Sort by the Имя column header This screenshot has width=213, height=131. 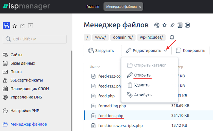pyautogui.click(x=95, y=67)
